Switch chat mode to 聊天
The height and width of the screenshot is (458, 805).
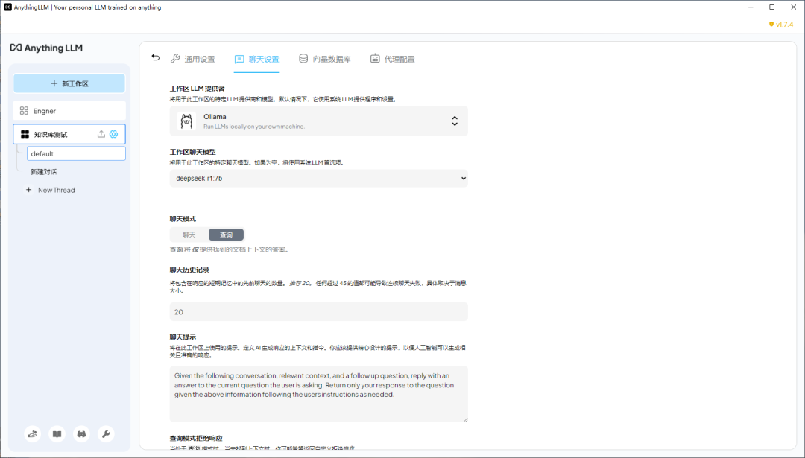click(x=189, y=235)
